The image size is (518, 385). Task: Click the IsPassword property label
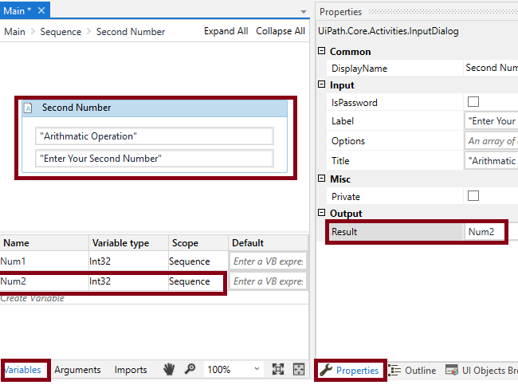(x=355, y=103)
